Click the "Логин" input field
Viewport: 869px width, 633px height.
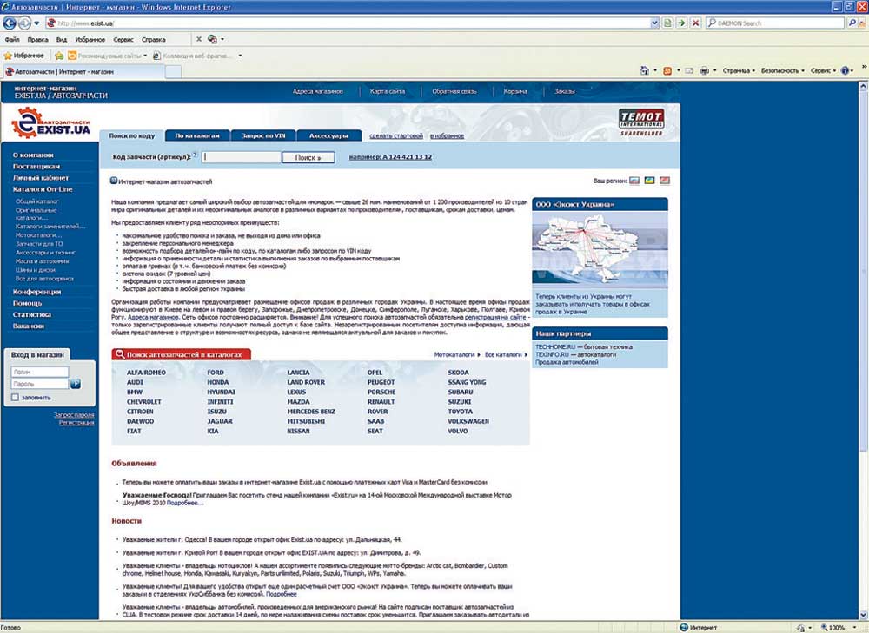coord(39,372)
